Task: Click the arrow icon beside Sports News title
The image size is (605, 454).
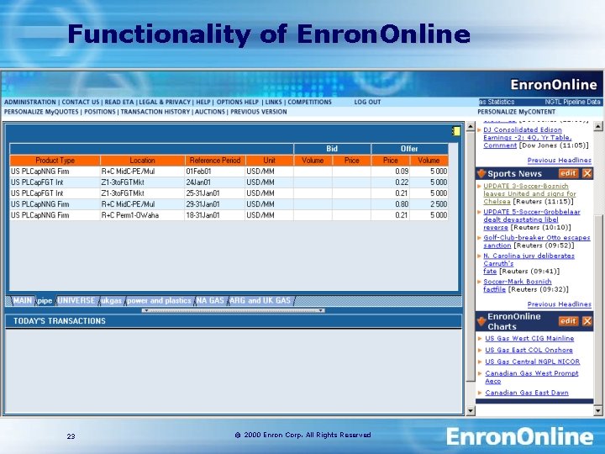Action: tap(481, 174)
